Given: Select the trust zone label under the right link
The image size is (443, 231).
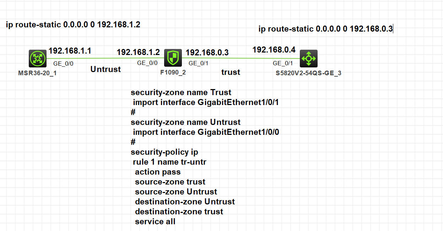Looking at the screenshot, I should (231, 72).
